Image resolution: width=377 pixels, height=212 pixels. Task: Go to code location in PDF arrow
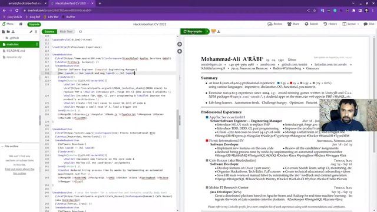[180, 44]
